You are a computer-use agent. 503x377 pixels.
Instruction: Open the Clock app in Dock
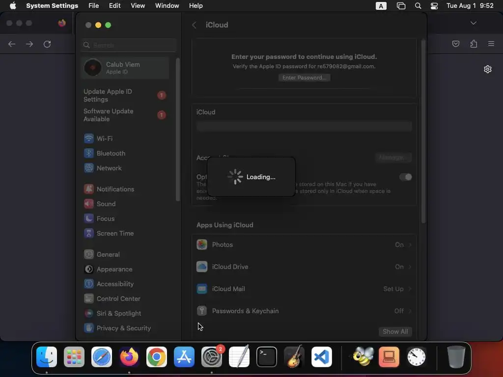(x=417, y=357)
